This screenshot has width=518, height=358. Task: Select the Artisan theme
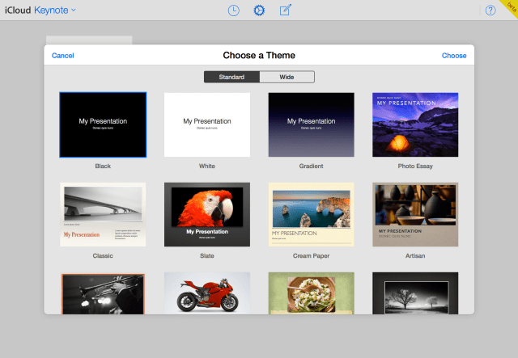pos(415,214)
